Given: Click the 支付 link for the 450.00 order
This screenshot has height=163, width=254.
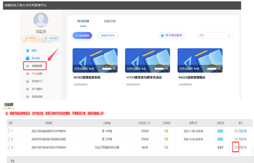Looking at the screenshot, I should tap(236, 147).
